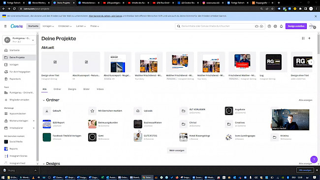Viewport: 320px width, 180px height.
Task: Open the Abschlussreport - Mugel design thumbnail
Action: 118,62
